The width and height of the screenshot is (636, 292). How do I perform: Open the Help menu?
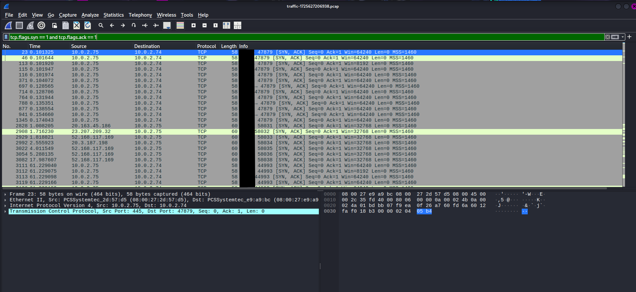203,15
